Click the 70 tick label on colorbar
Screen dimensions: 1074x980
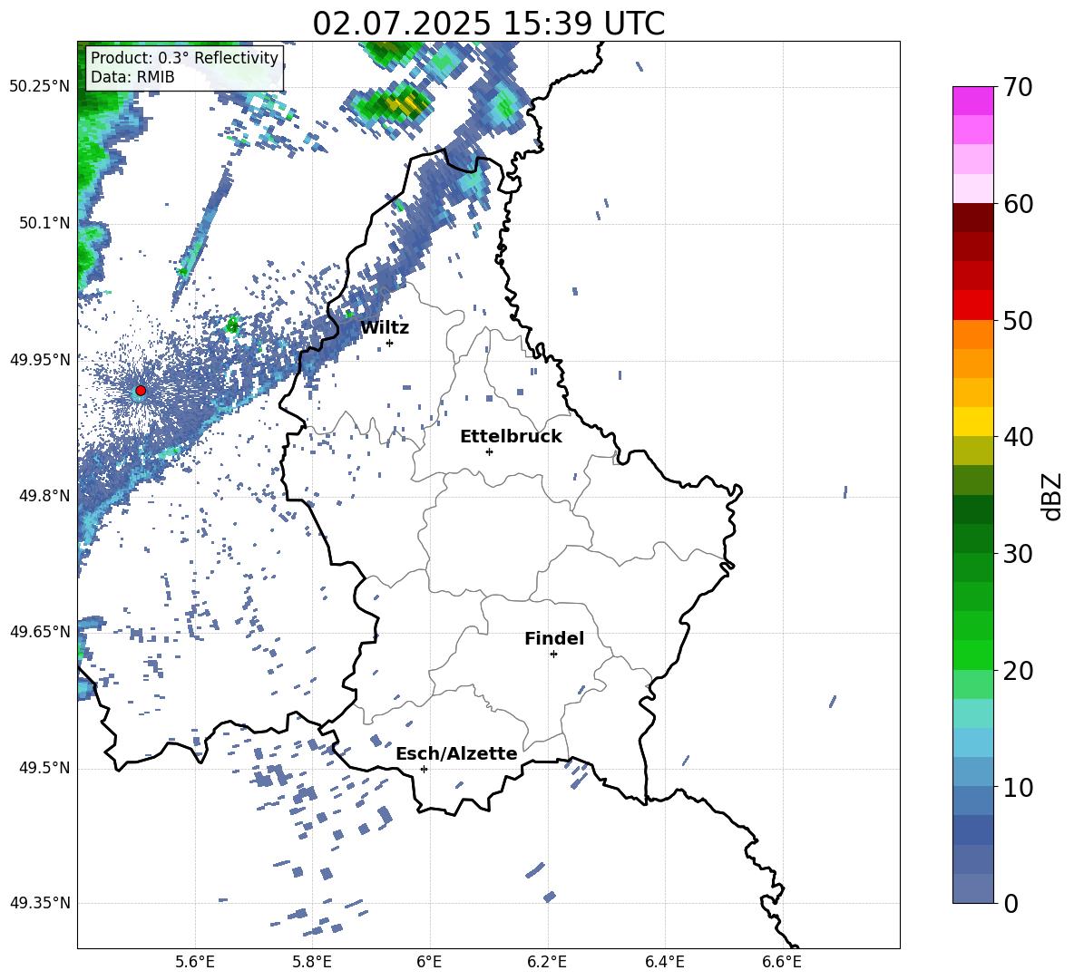point(1018,87)
